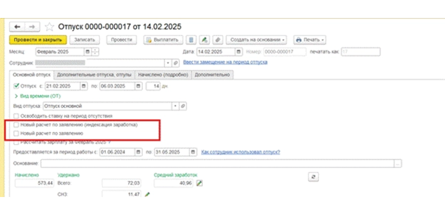Enable Освободить ставку на период отсутствия
Image resolution: width=445 pixels, height=215 pixels.
coord(17,116)
